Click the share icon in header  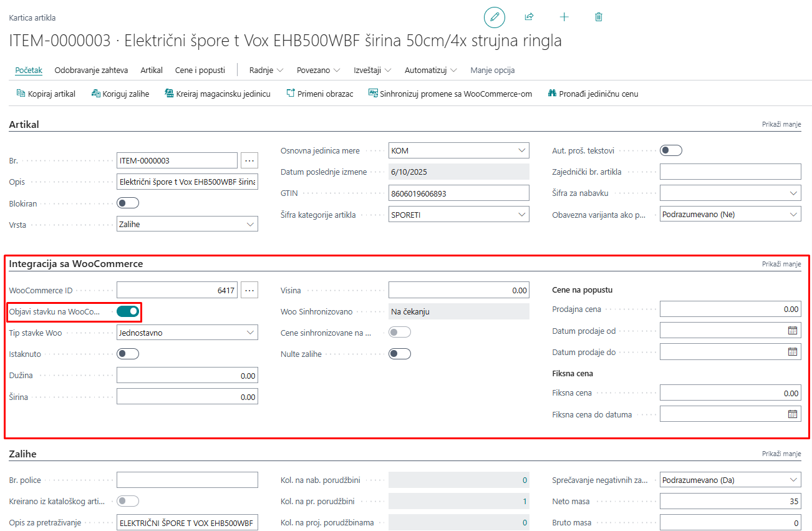[529, 17]
